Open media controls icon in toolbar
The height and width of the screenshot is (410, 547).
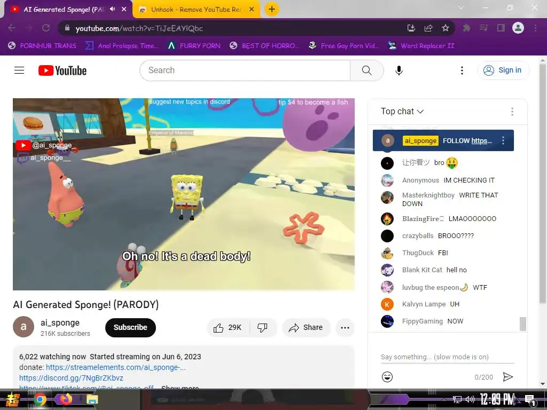[483, 28]
